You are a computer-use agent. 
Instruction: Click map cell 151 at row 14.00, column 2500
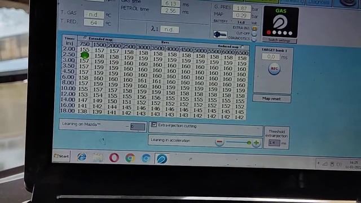(x=126, y=101)
